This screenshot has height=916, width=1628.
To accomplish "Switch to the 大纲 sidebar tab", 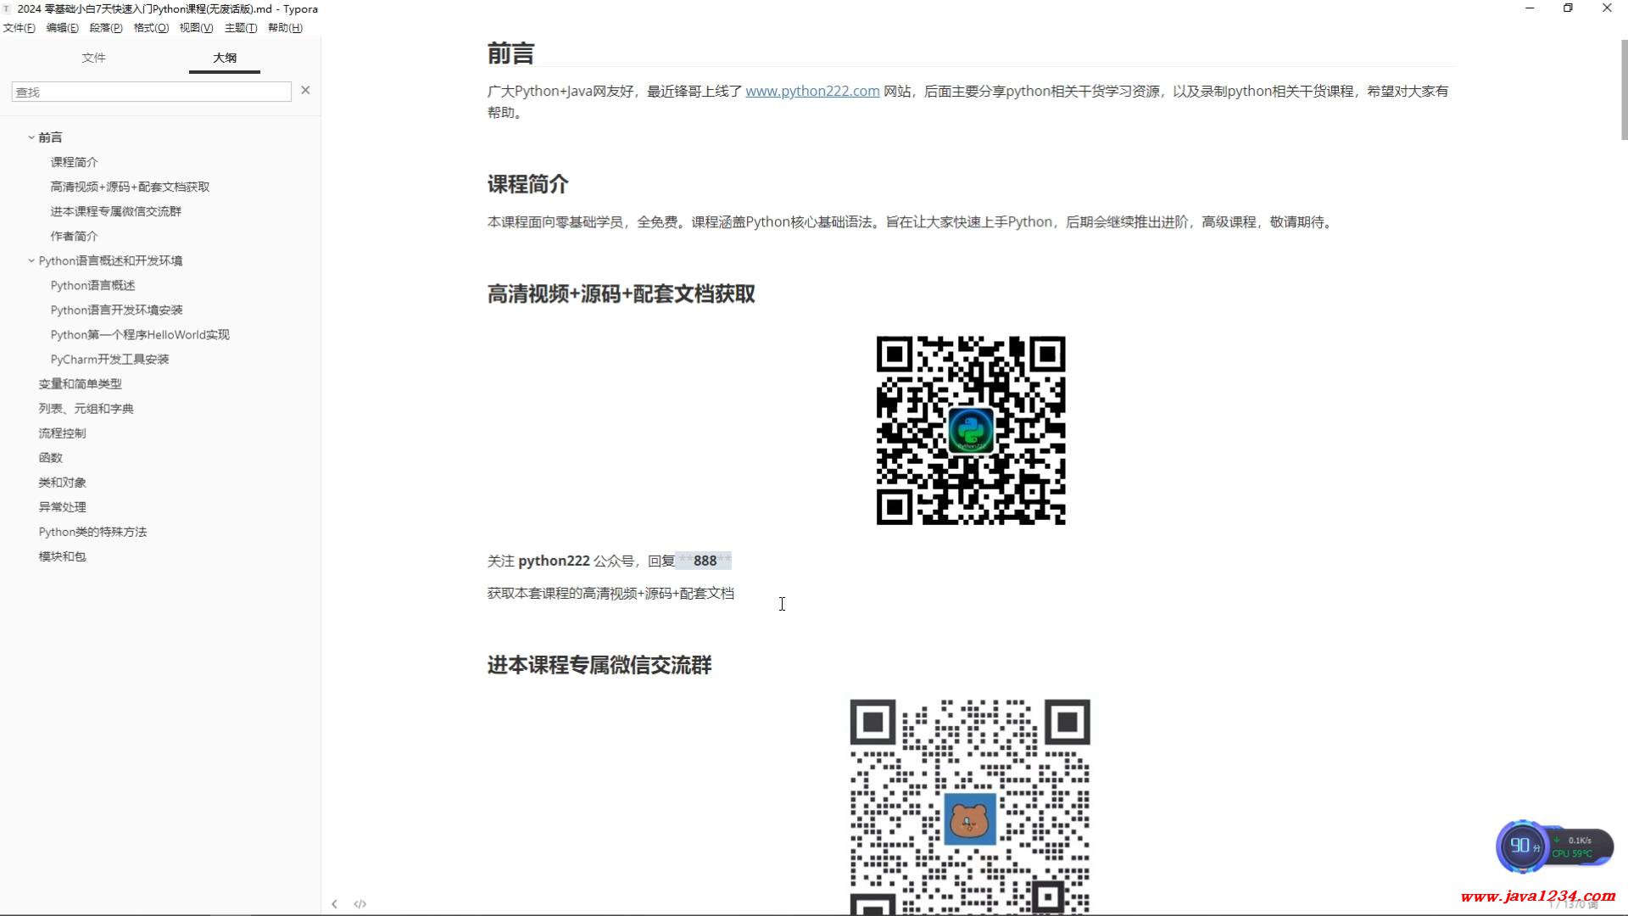I will 225,58.
